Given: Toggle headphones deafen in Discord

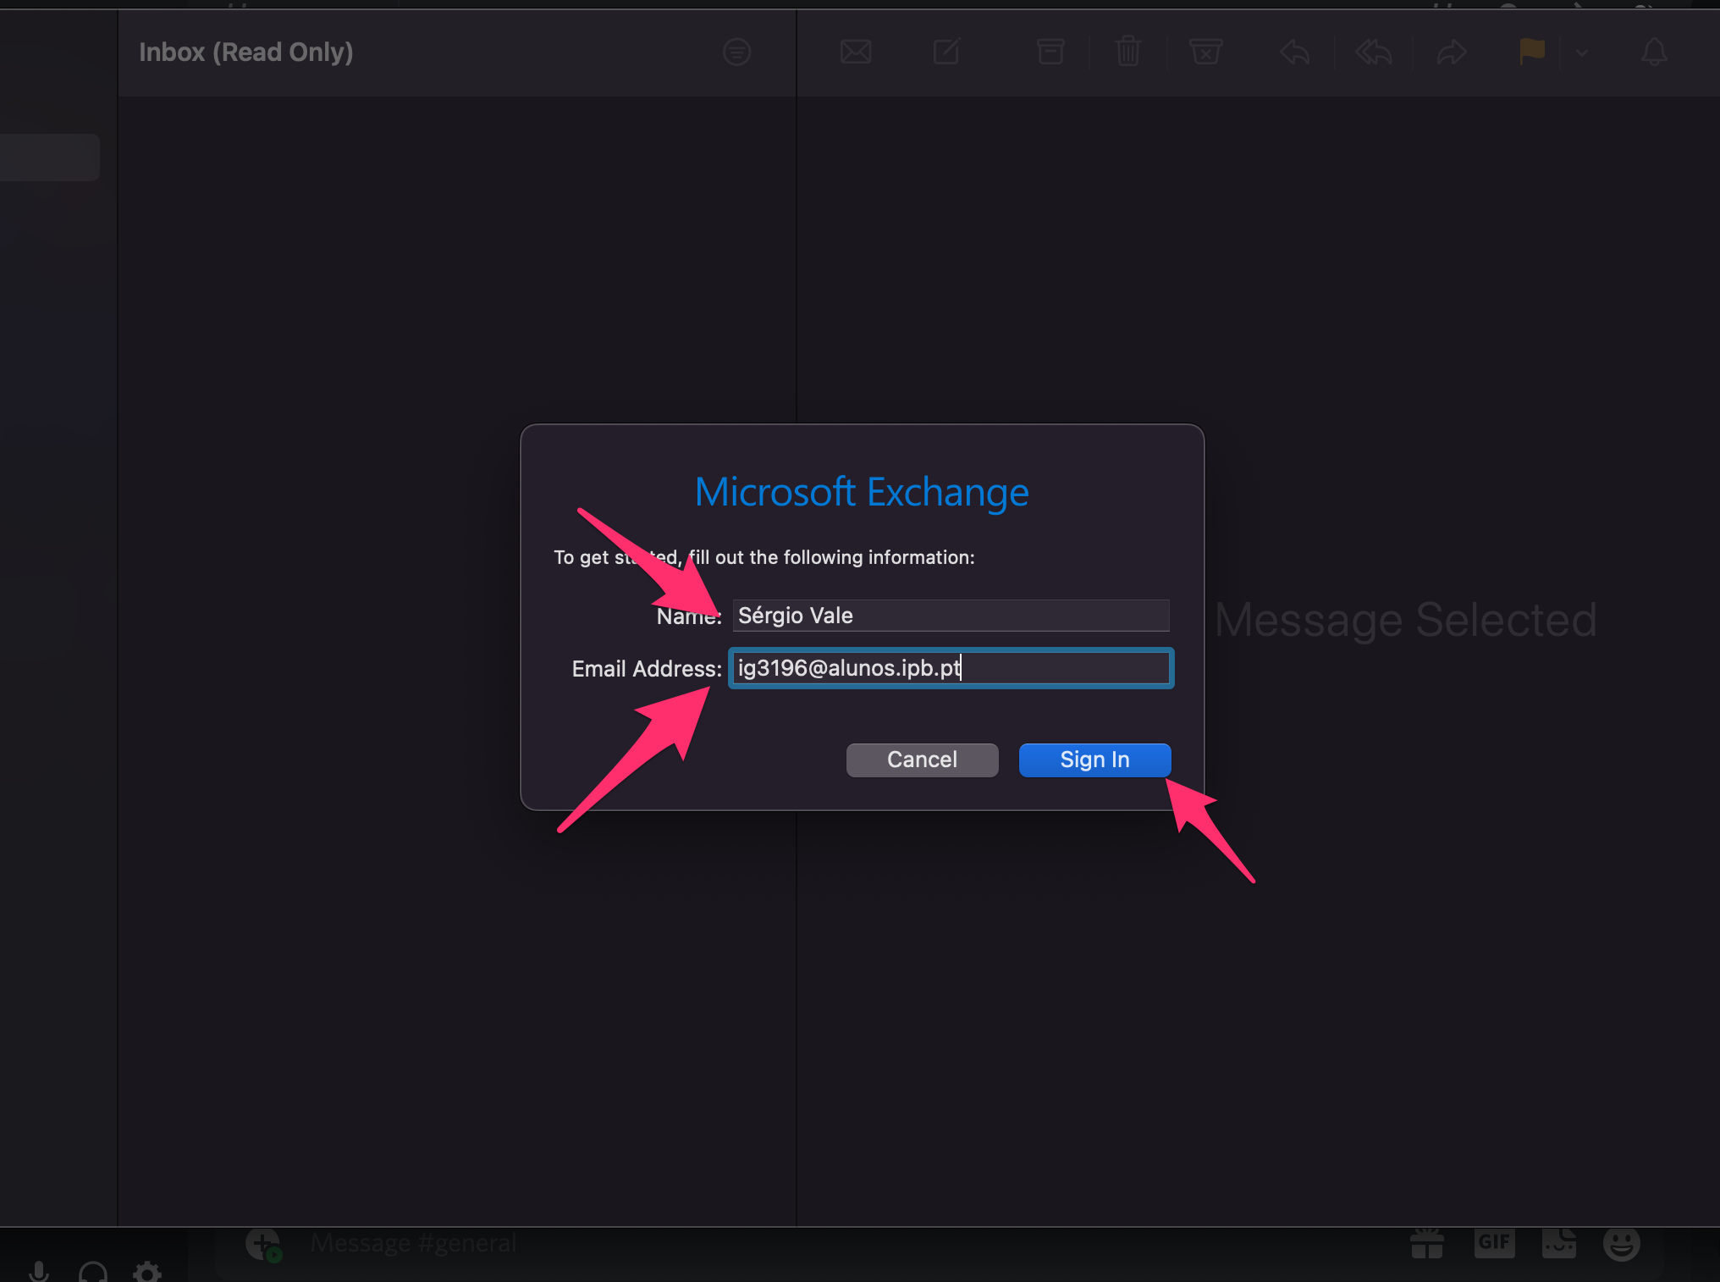Looking at the screenshot, I should [x=93, y=1270].
